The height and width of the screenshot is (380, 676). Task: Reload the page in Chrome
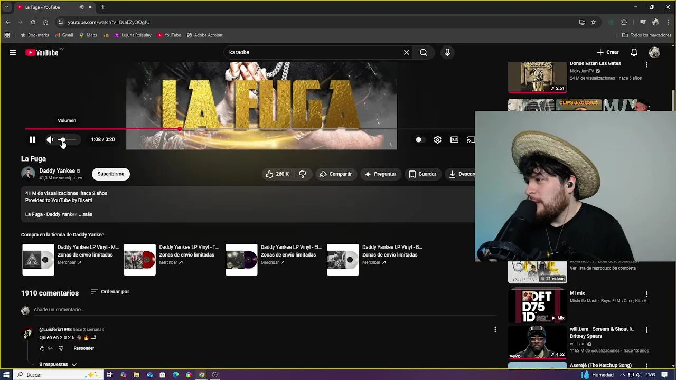[x=33, y=22]
